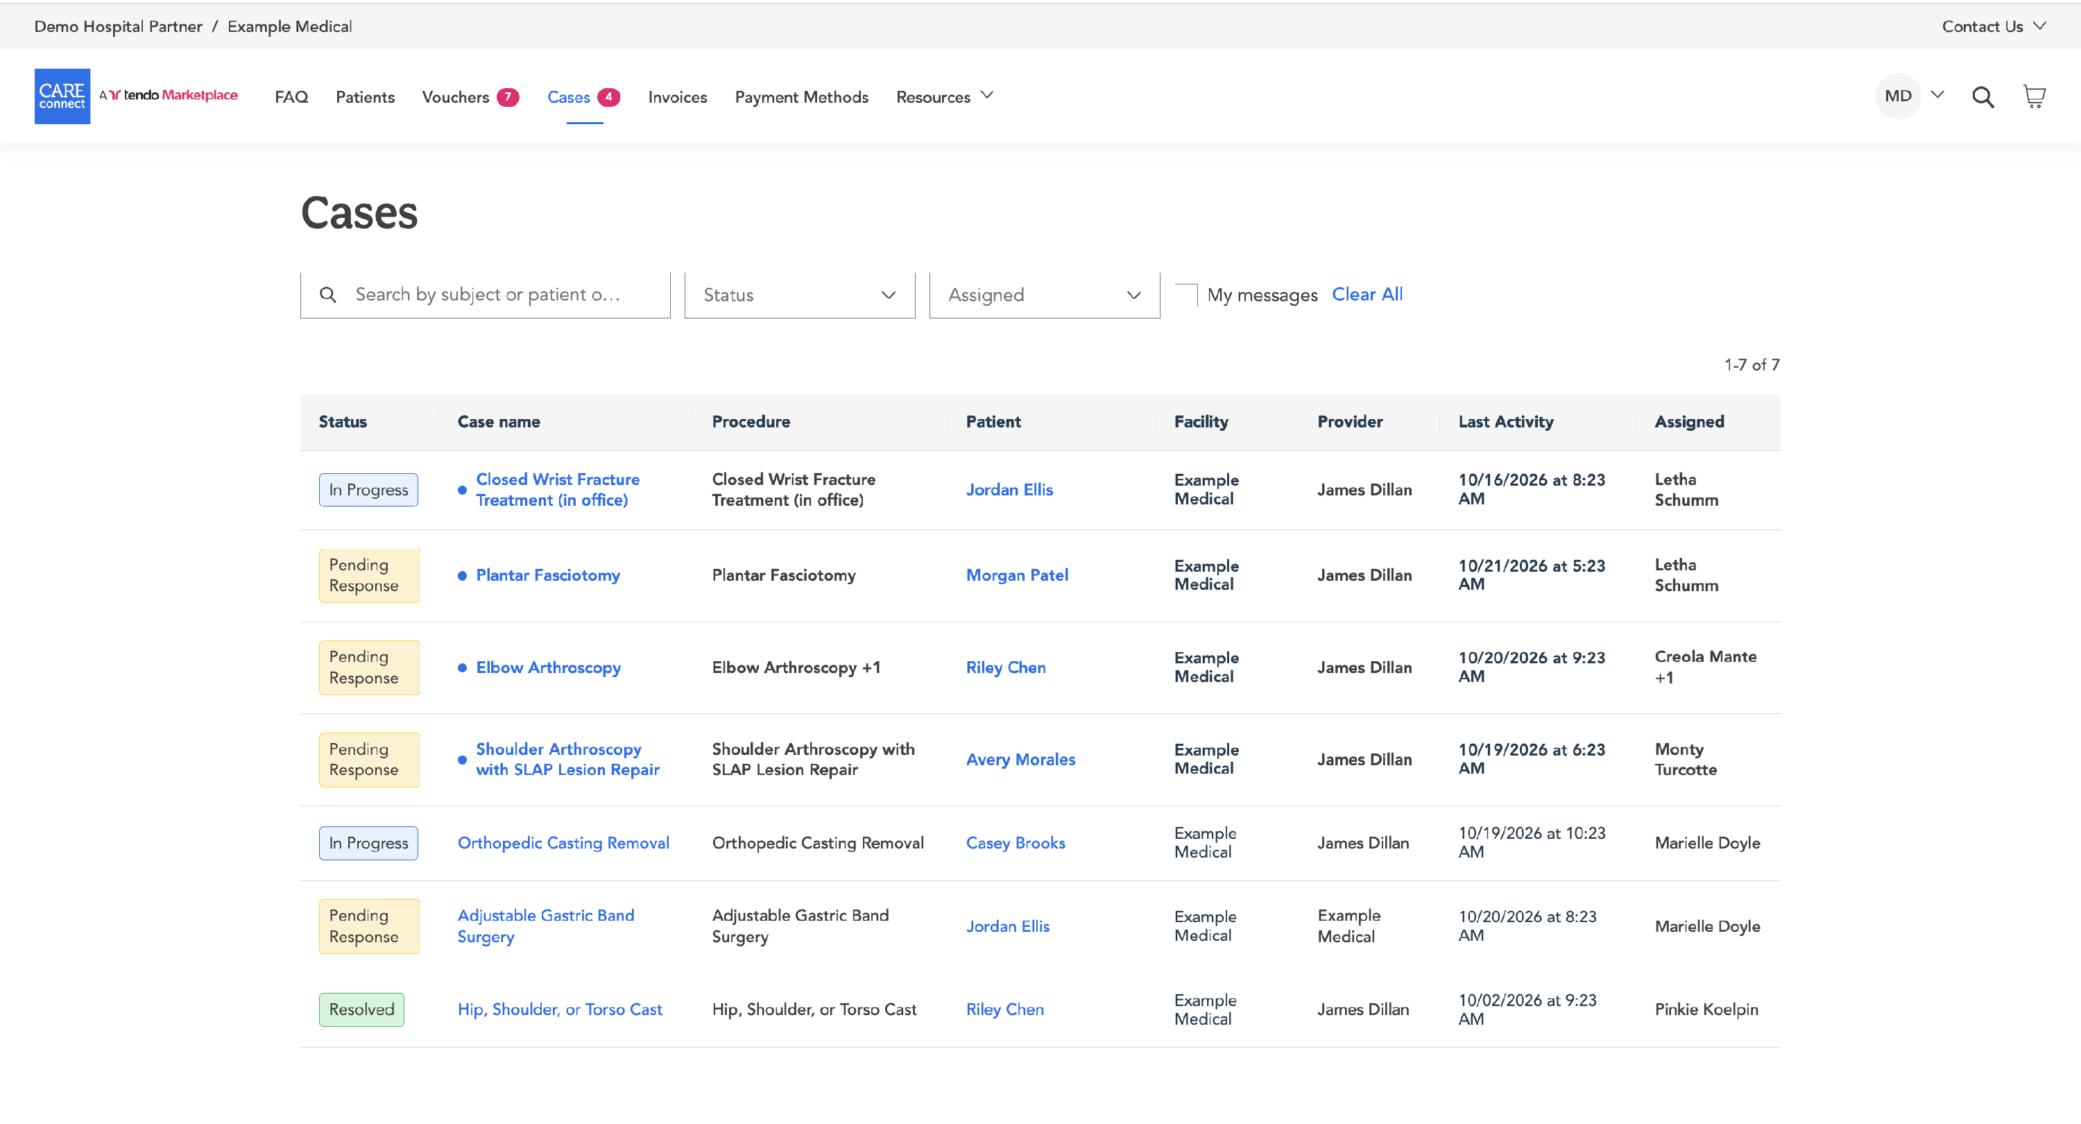2081x1124 pixels.
Task: Open the Assigned filter dropdown
Action: [x=1045, y=295]
